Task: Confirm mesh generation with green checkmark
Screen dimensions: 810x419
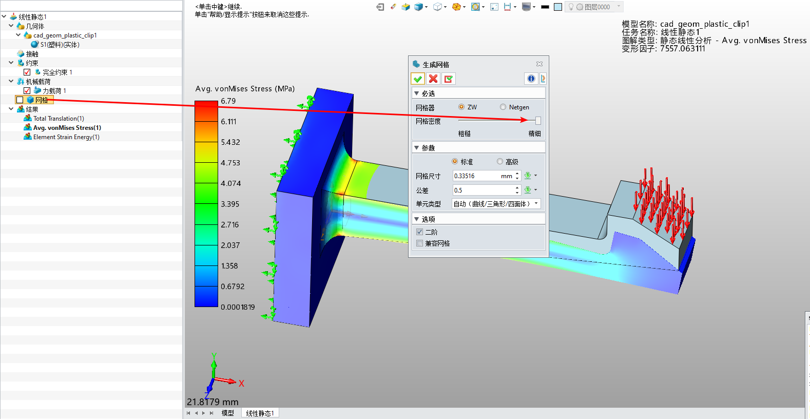Action: [x=418, y=79]
